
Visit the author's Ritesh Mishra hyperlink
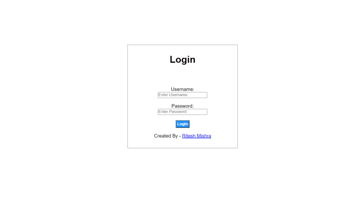[x=196, y=136]
